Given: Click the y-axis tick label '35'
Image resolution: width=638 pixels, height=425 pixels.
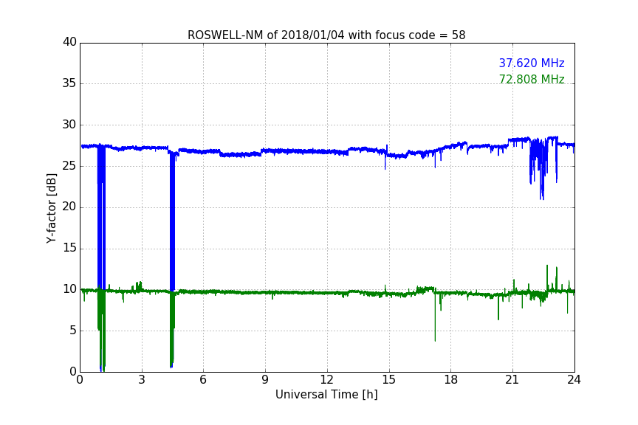Looking at the screenshot, I should (x=69, y=83).
